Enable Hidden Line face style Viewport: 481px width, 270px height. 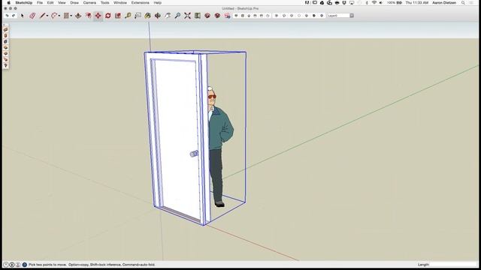coord(299,16)
